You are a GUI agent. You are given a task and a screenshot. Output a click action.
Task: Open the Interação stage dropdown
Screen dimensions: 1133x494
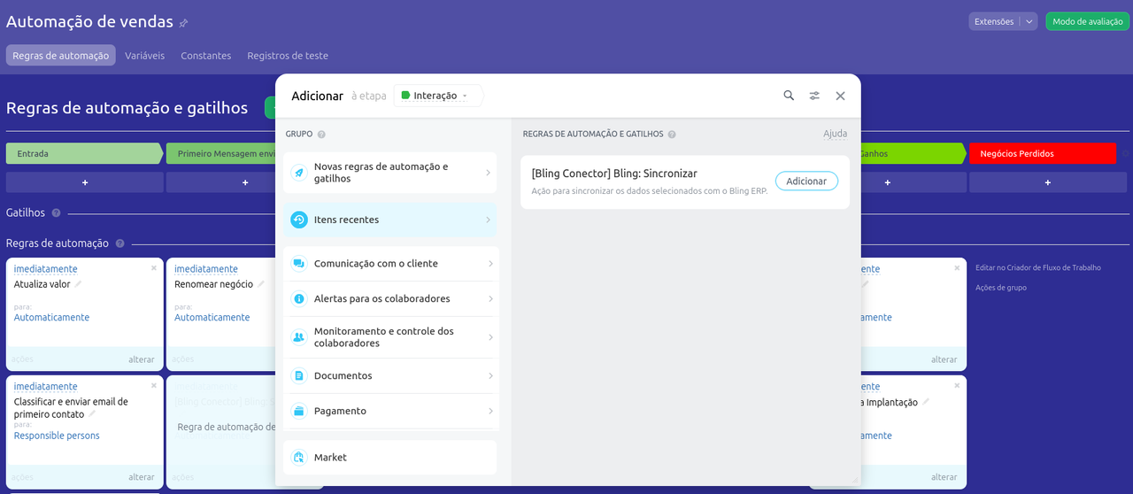click(x=438, y=96)
